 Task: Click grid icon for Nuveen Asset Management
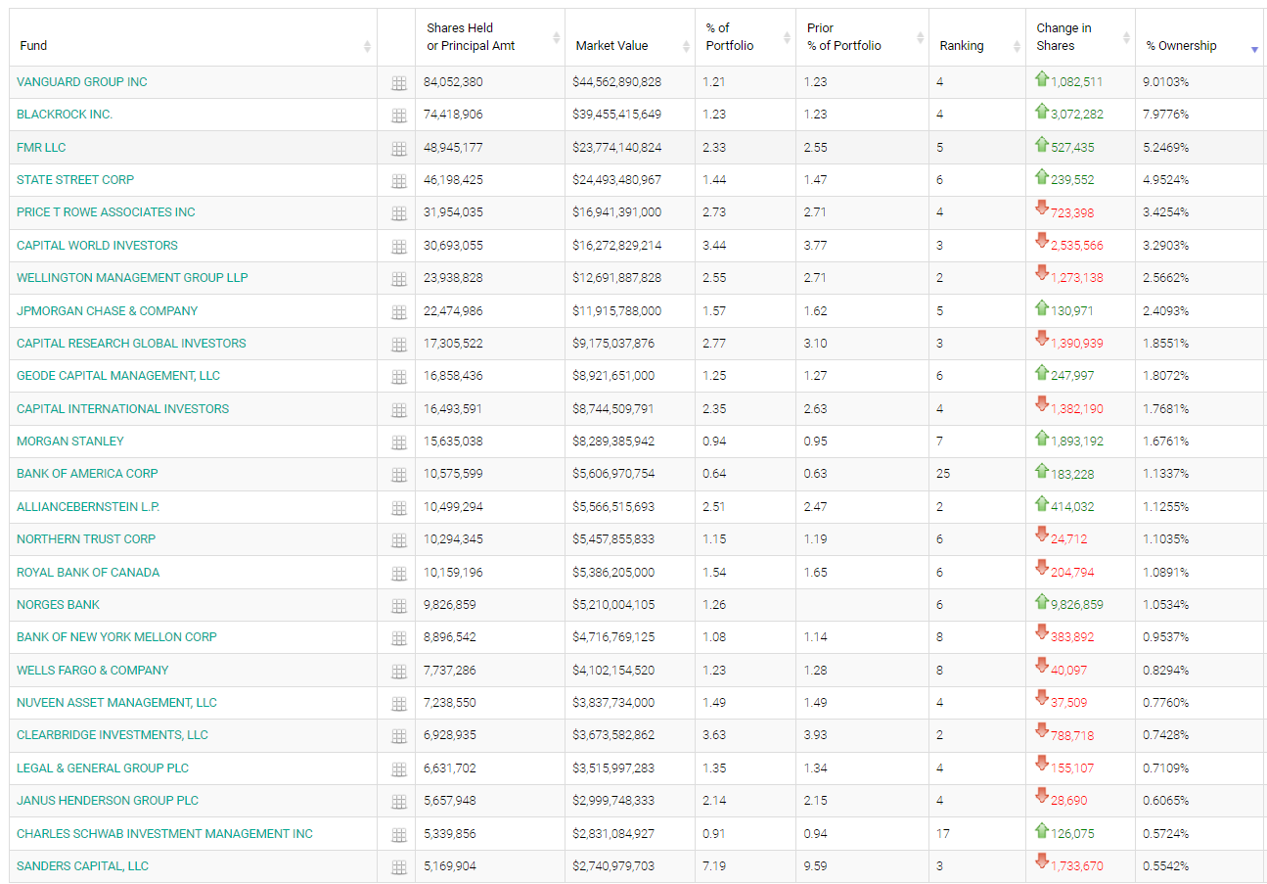click(x=398, y=705)
